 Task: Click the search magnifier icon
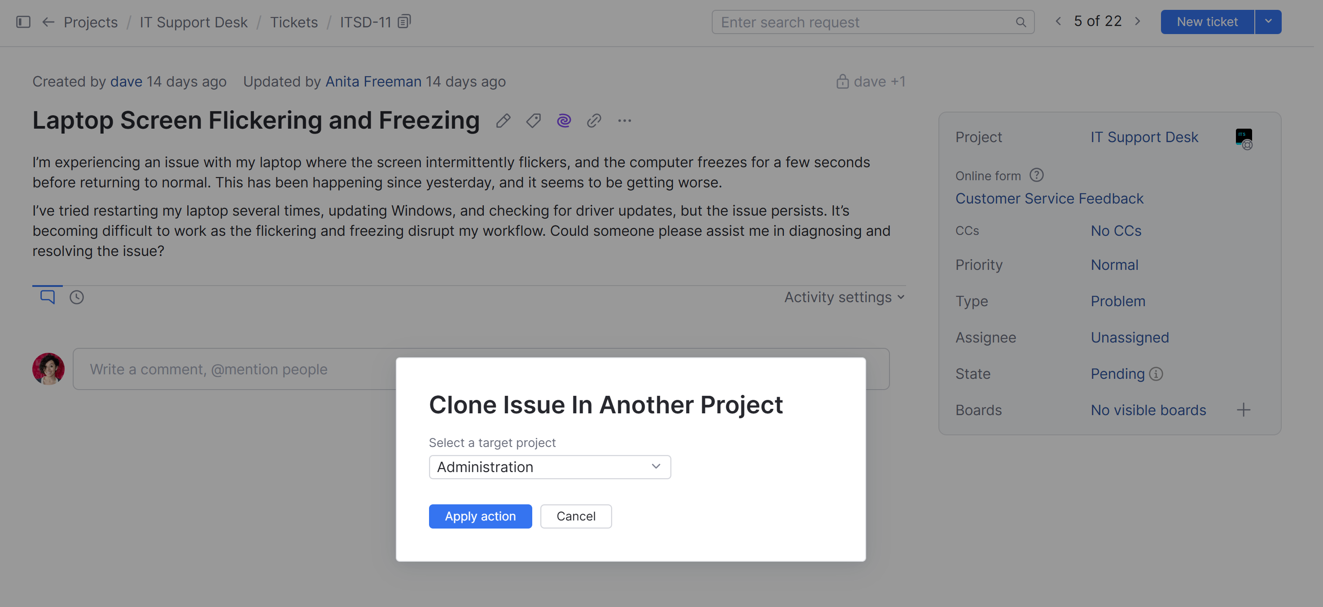click(x=1021, y=22)
